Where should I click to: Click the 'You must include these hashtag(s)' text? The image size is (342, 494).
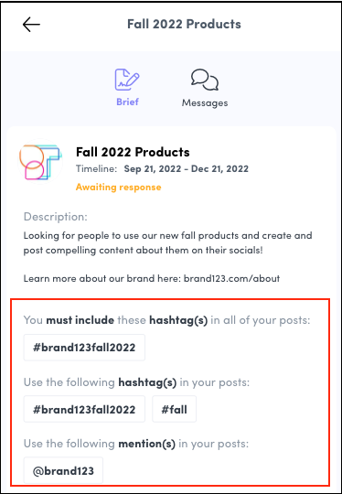(x=167, y=320)
